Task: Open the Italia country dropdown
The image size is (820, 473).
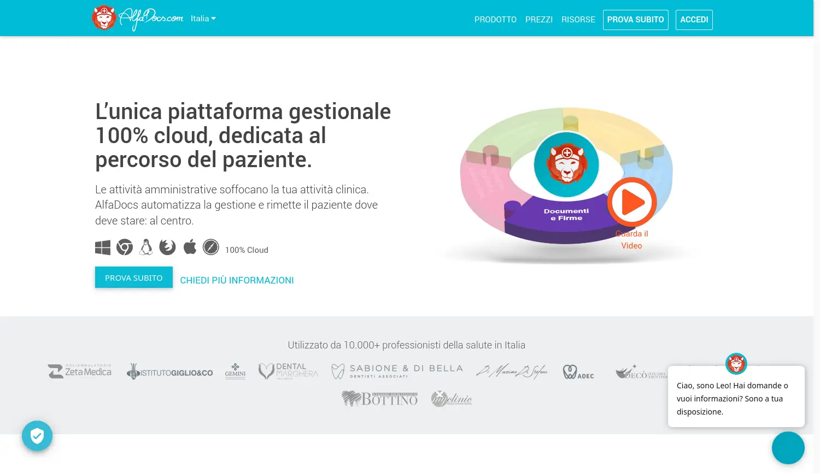Action: (203, 19)
